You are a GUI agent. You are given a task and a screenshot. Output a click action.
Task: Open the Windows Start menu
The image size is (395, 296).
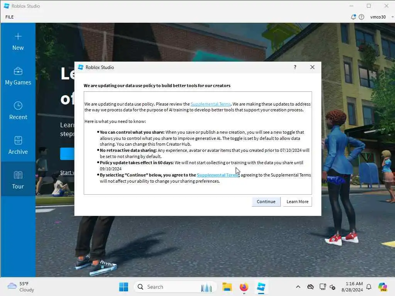(123, 287)
